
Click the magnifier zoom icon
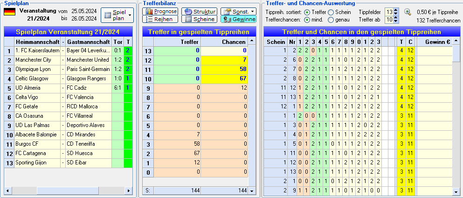point(408,12)
